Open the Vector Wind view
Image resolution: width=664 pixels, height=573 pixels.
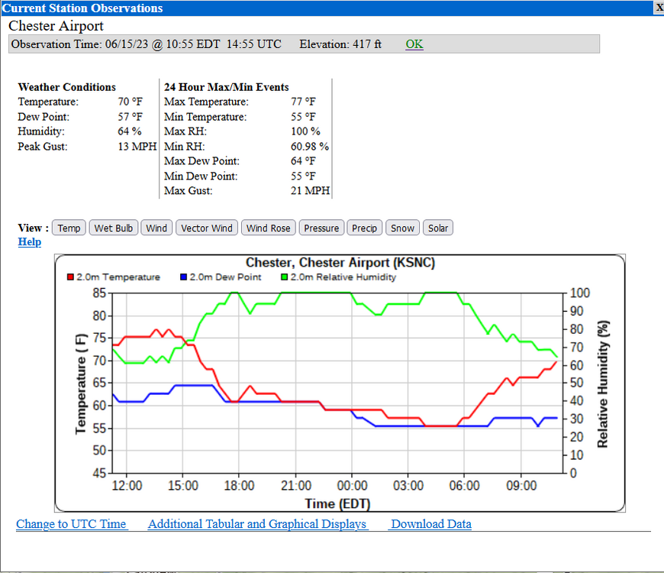[x=207, y=228]
